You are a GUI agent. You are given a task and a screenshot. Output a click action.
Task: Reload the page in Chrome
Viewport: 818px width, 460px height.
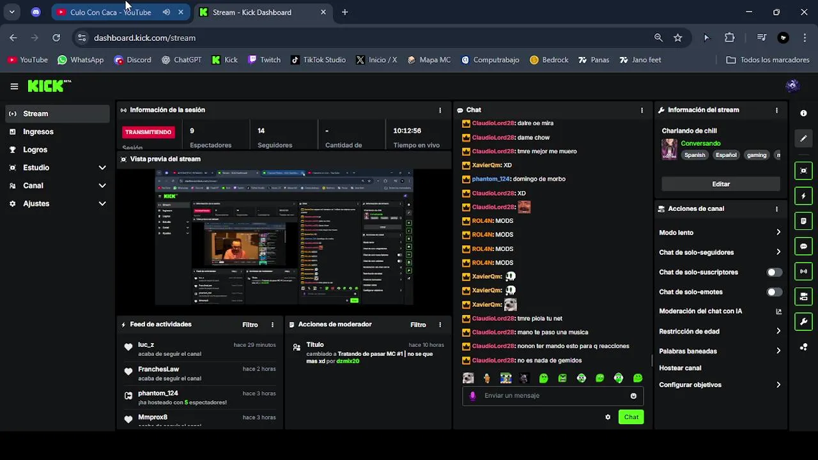tap(56, 38)
